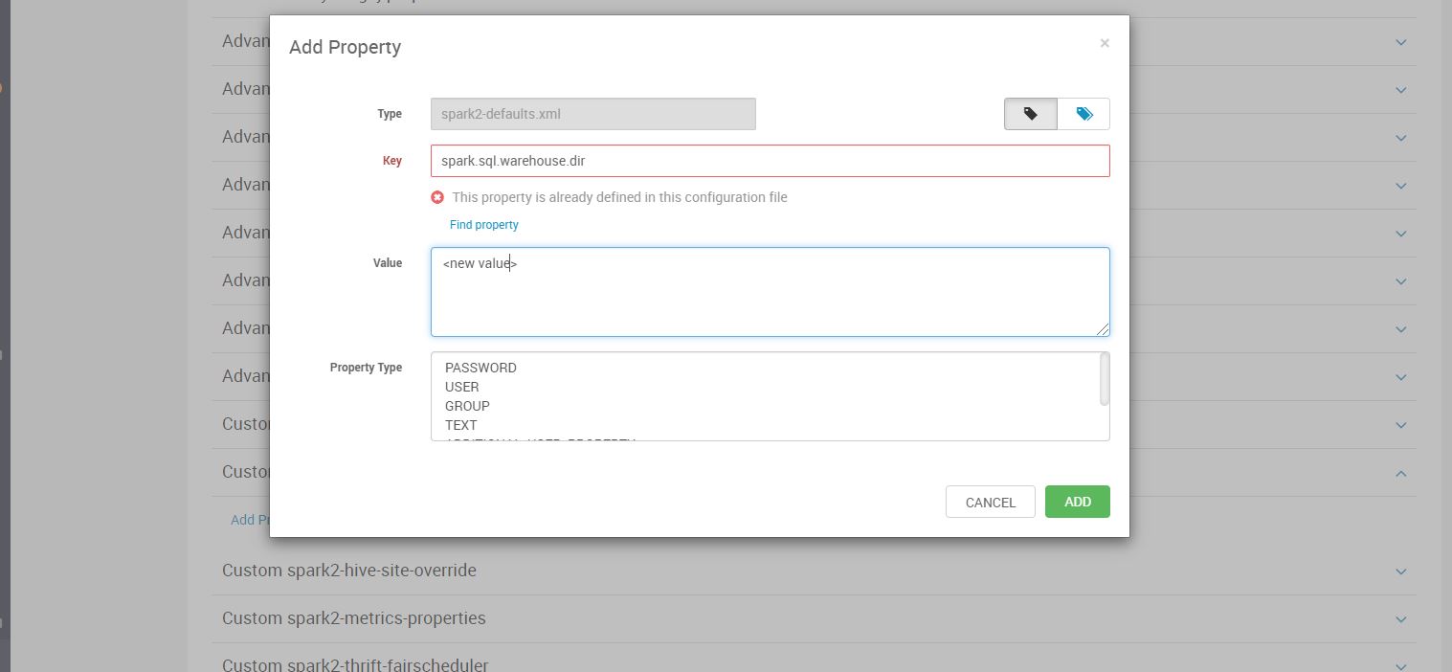Switch to bulk property mode with double-tag icon
1452x672 pixels.
[1083, 113]
